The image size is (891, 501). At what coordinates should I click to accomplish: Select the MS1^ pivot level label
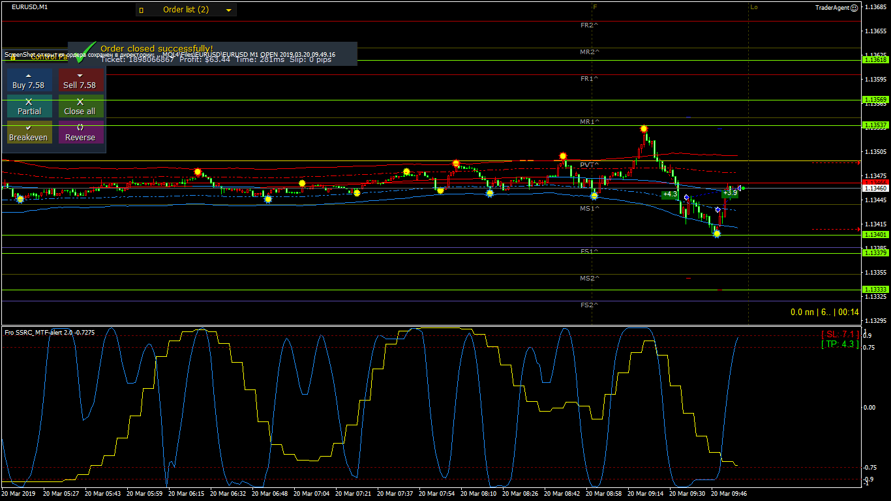click(590, 209)
